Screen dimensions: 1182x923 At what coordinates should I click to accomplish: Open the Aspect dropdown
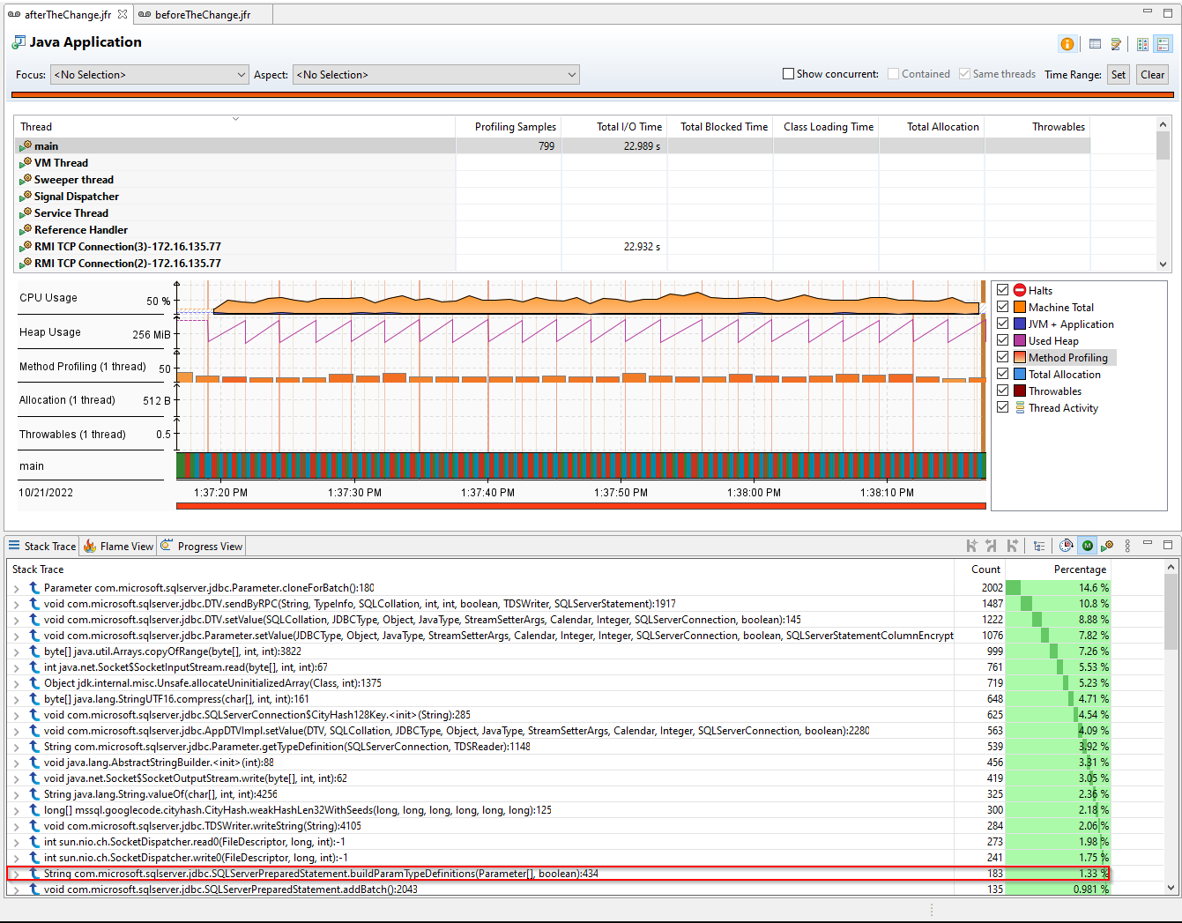pos(436,75)
